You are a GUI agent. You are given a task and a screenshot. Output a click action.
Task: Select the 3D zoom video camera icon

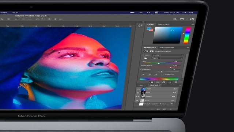(61, 19)
